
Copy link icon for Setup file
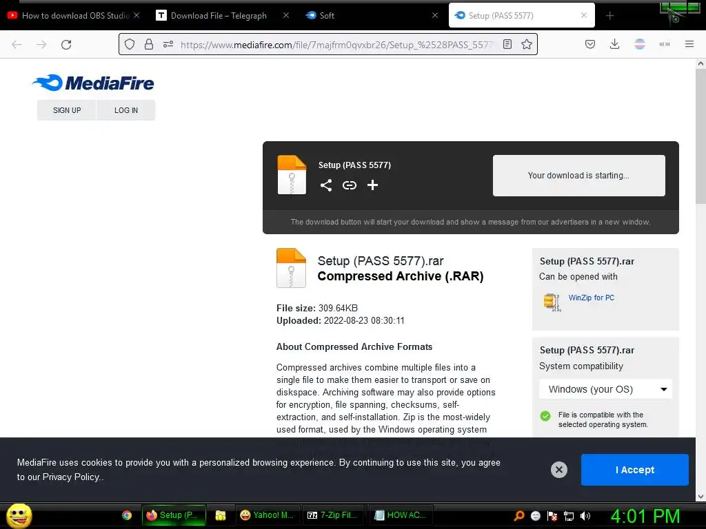(350, 185)
